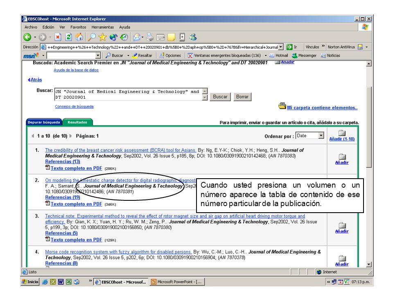Viewport: 393px width, 295px height.
Task: Click the page scrollbar down arrow
Action: tap(369, 264)
